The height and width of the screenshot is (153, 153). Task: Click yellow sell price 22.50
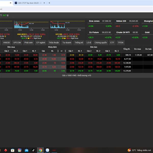[72, 55]
